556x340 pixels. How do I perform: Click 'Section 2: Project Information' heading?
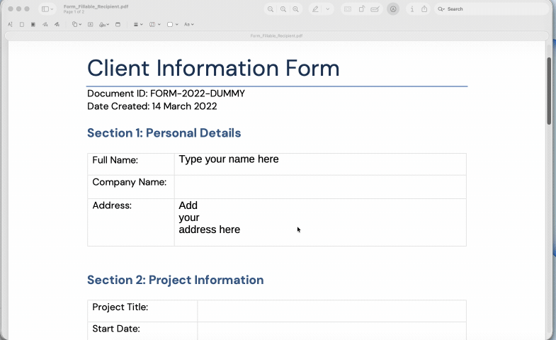click(175, 280)
